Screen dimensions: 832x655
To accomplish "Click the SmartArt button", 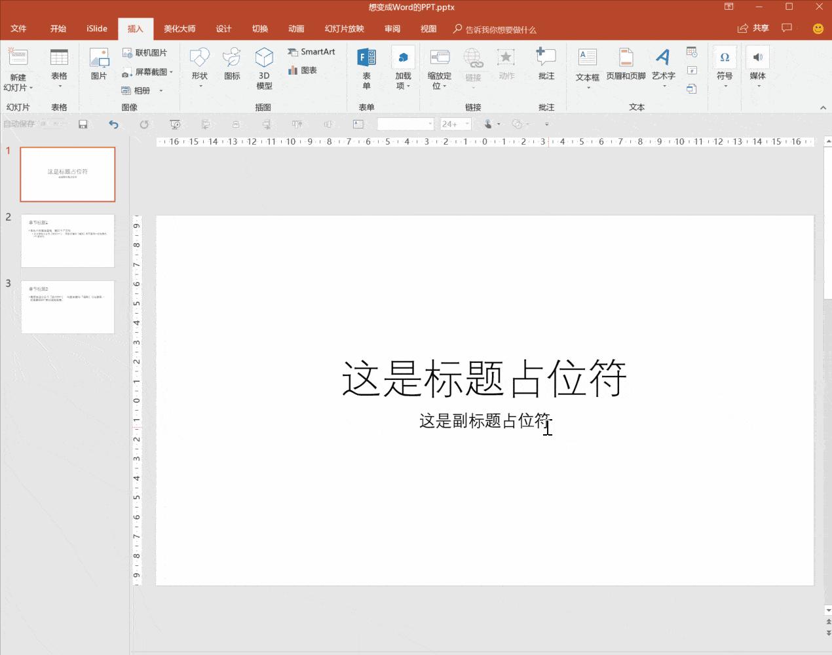I will point(311,52).
